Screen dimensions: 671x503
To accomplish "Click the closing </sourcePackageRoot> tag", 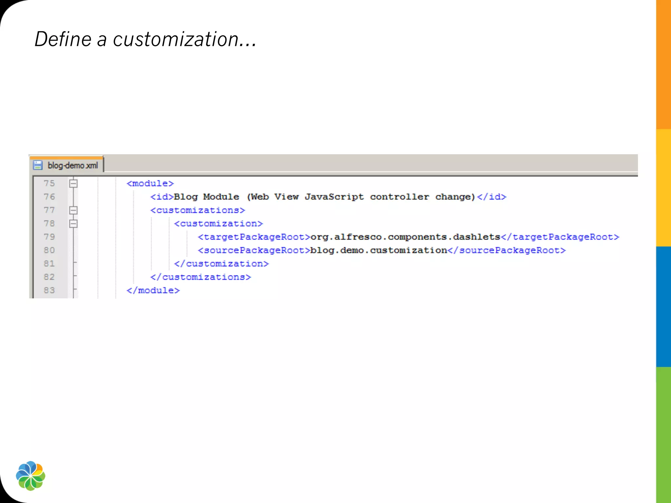I will (x=507, y=251).
